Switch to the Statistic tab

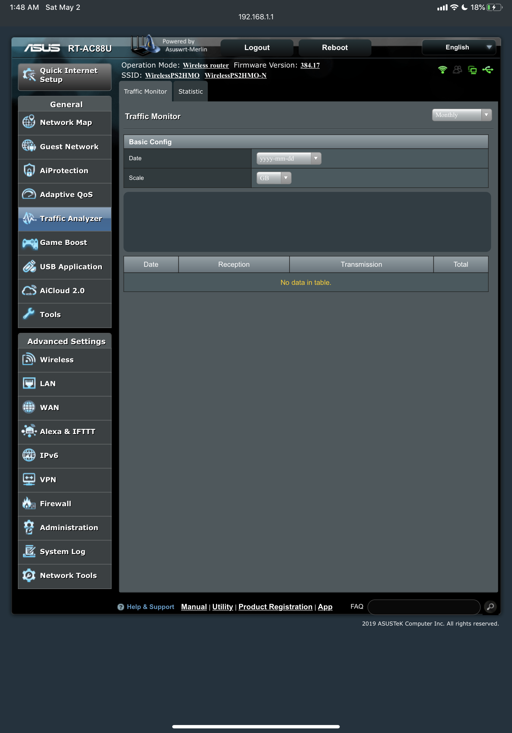tap(190, 91)
